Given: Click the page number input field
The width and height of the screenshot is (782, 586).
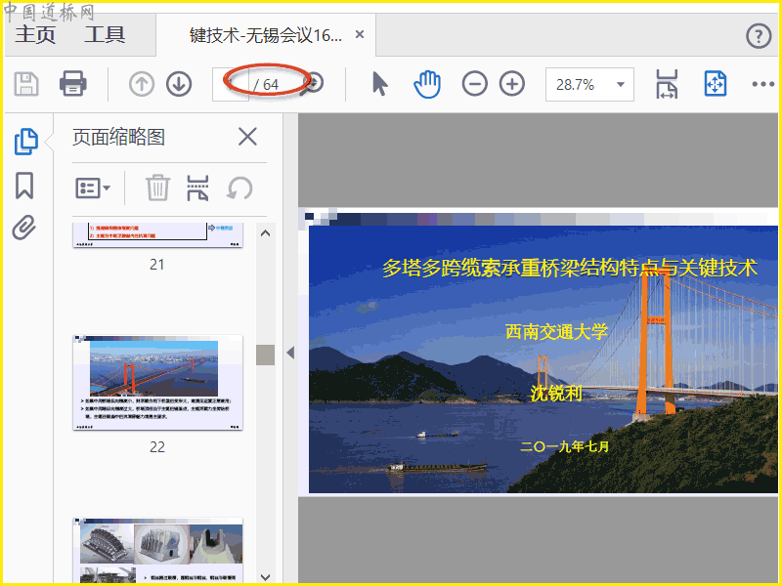Looking at the screenshot, I should (x=231, y=84).
